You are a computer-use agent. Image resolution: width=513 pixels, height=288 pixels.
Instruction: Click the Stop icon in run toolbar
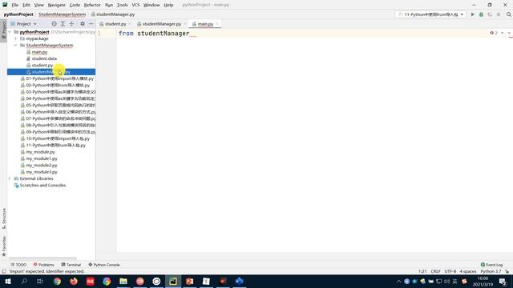point(499,14)
